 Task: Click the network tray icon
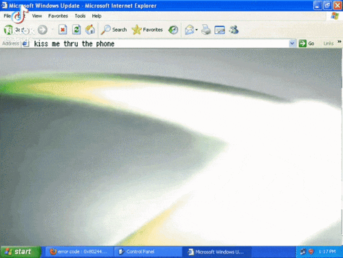303,252
